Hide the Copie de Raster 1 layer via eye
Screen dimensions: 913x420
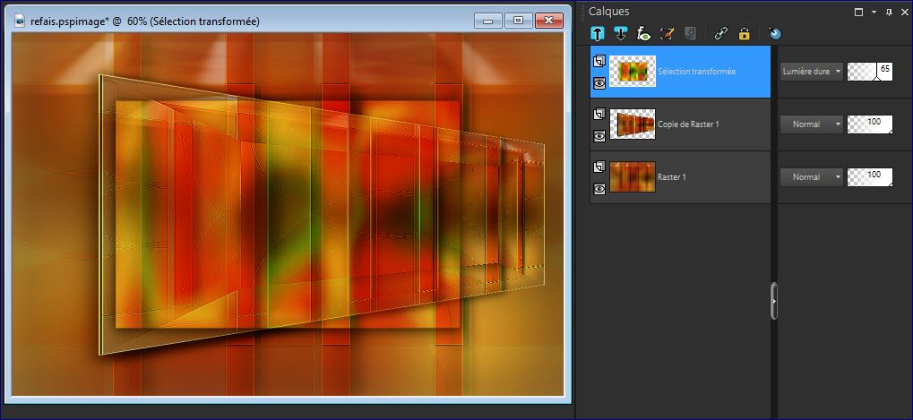pos(599,136)
